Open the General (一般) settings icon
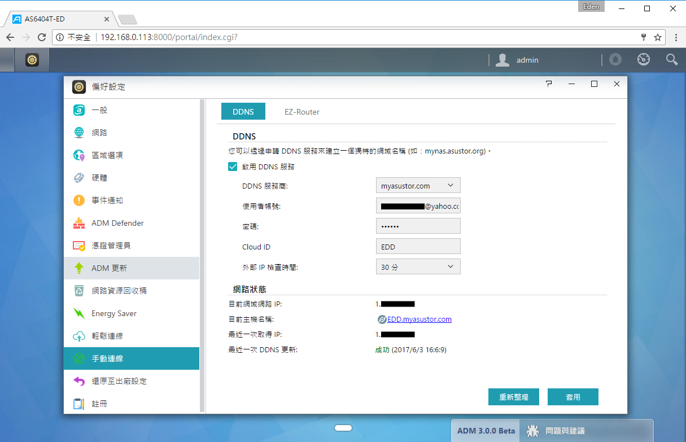Viewport: 686px width, 442px height. click(79, 110)
